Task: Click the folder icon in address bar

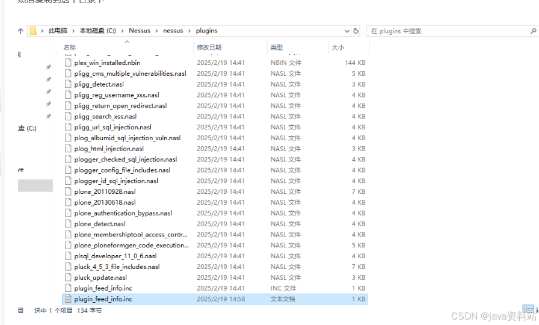Action: click(33, 31)
